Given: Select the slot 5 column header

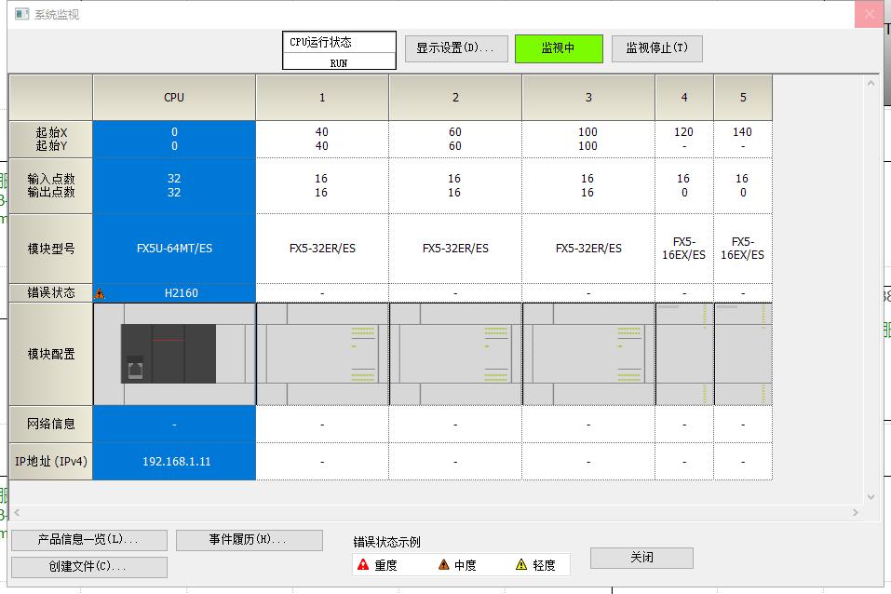Looking at the screenshot, I should (x=743, y=97).
